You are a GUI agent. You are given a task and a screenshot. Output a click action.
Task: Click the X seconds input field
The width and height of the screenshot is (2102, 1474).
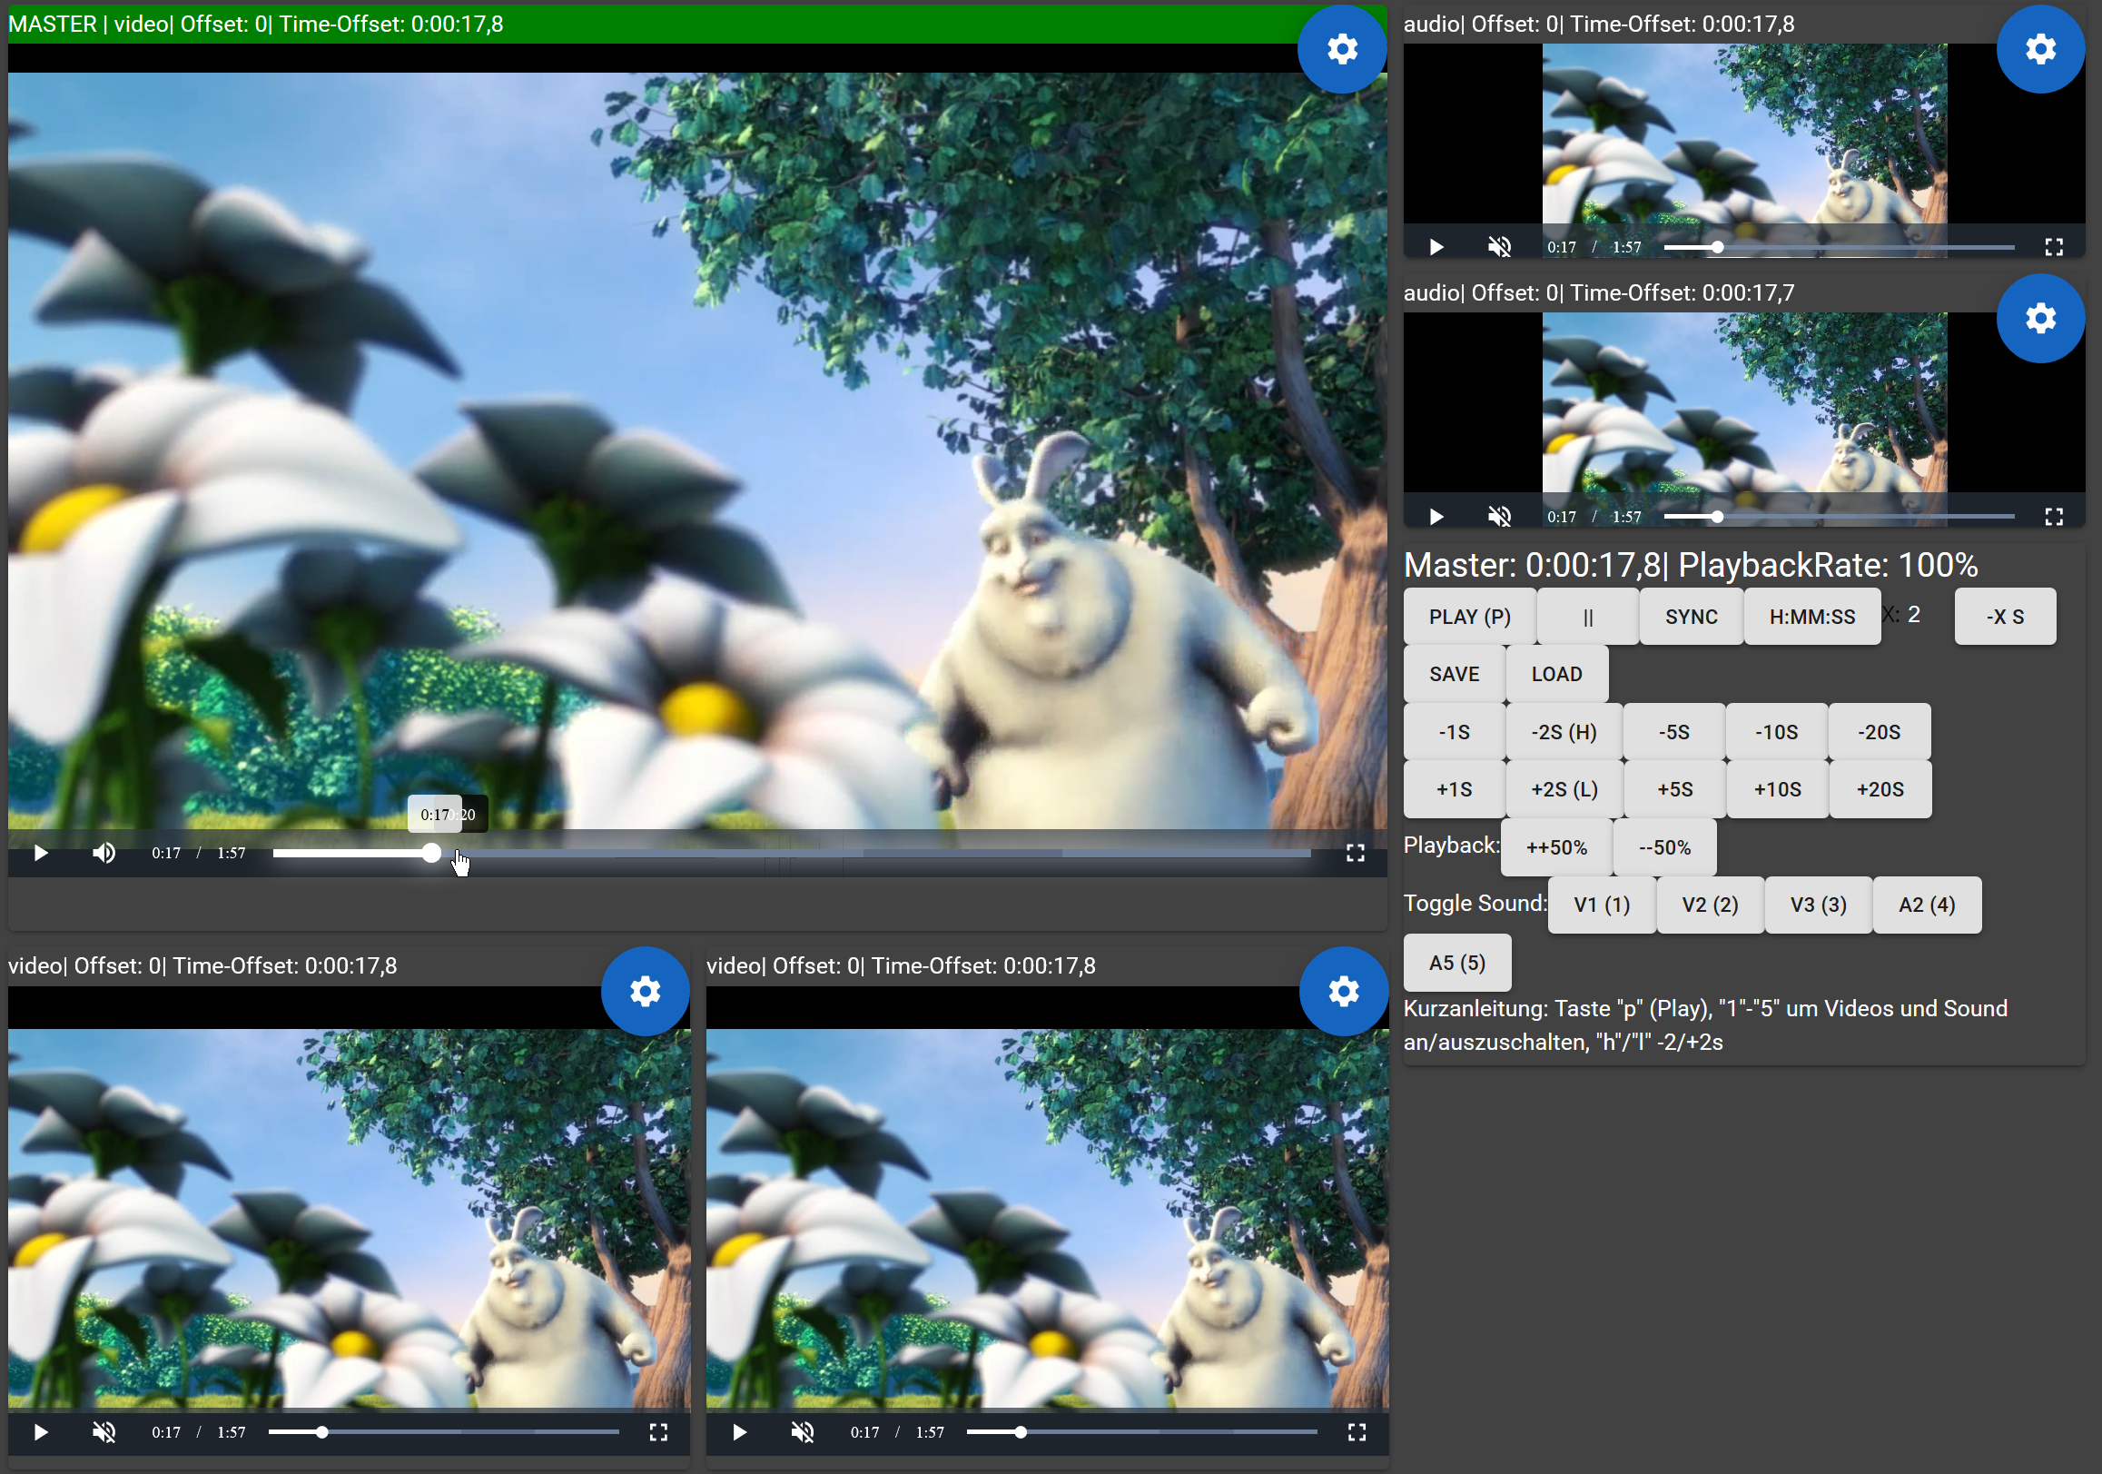point(1924,615)
